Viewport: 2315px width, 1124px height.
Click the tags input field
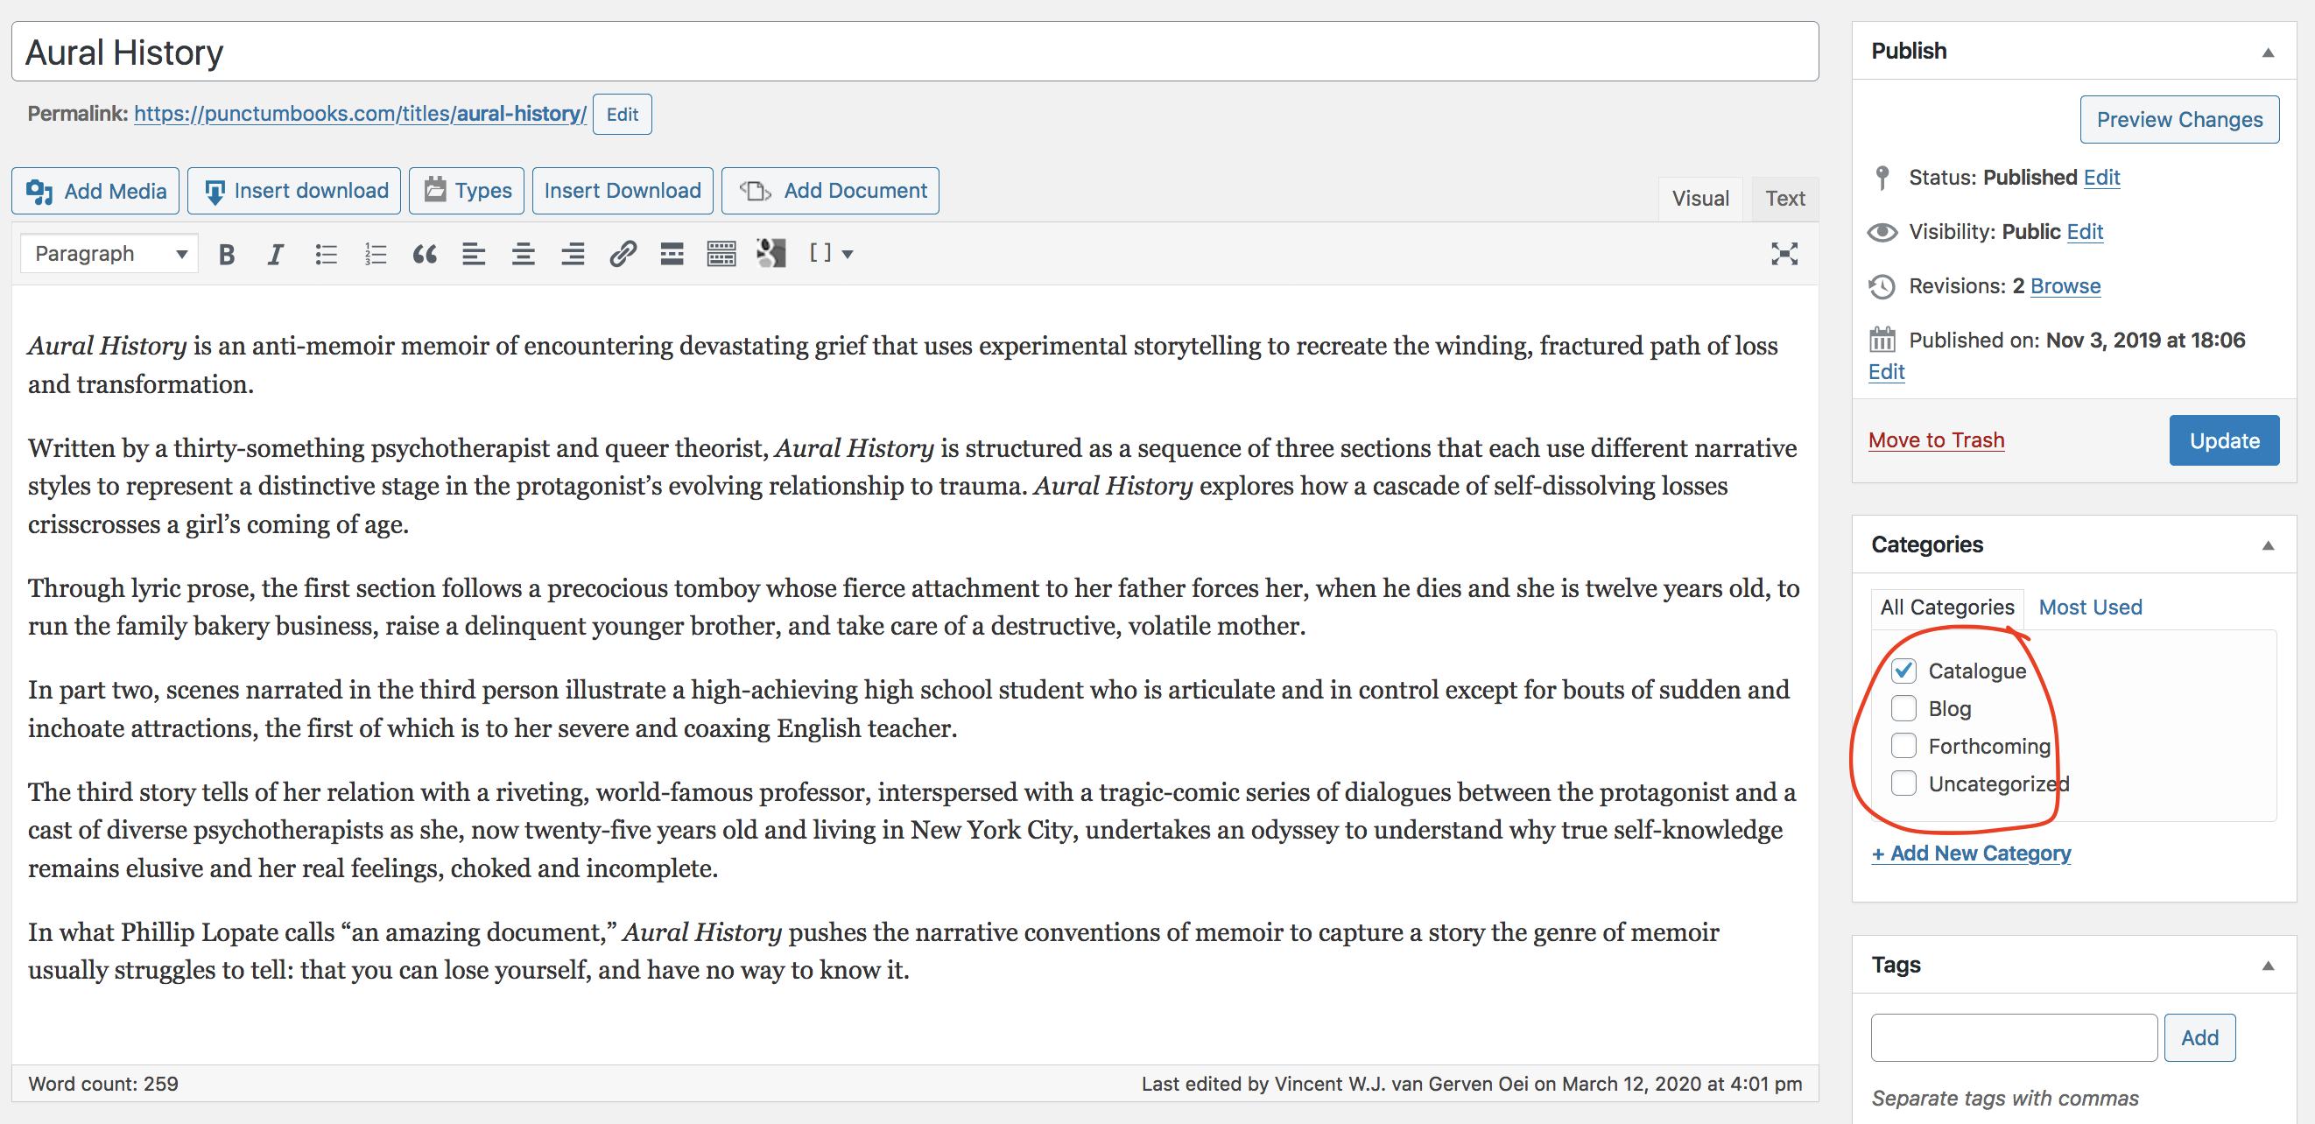pos(2013,1037)
